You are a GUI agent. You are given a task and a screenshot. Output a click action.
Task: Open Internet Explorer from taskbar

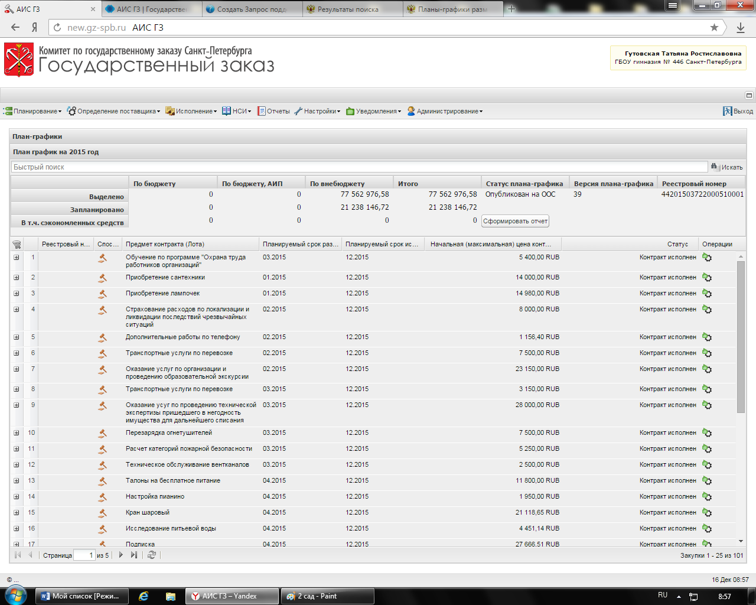(x=144, y=596)
